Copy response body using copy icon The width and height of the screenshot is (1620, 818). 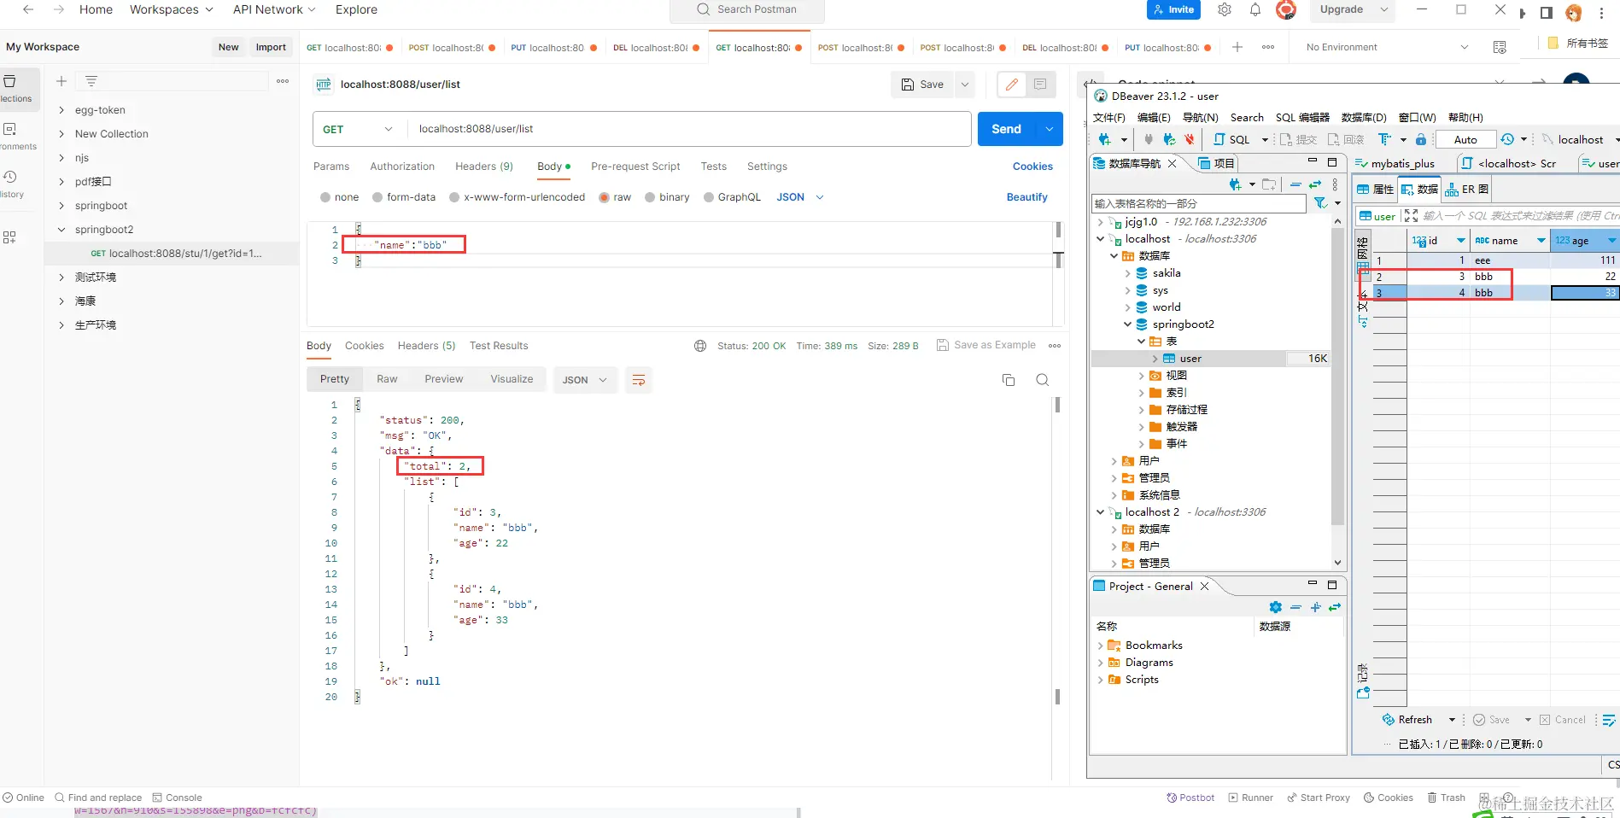pyautogui.click(x=1009, y=380)
